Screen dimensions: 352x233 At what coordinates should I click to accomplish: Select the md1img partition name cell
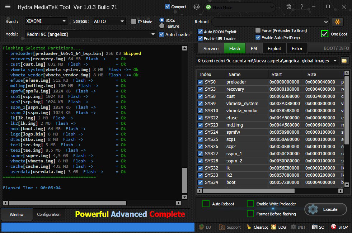click(247, 125)
